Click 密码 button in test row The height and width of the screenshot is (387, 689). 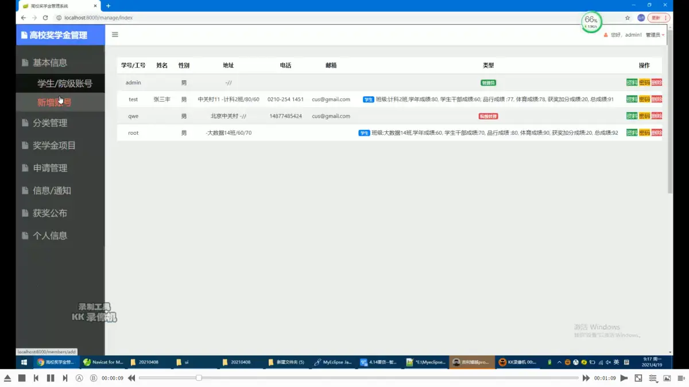(644, 99)
